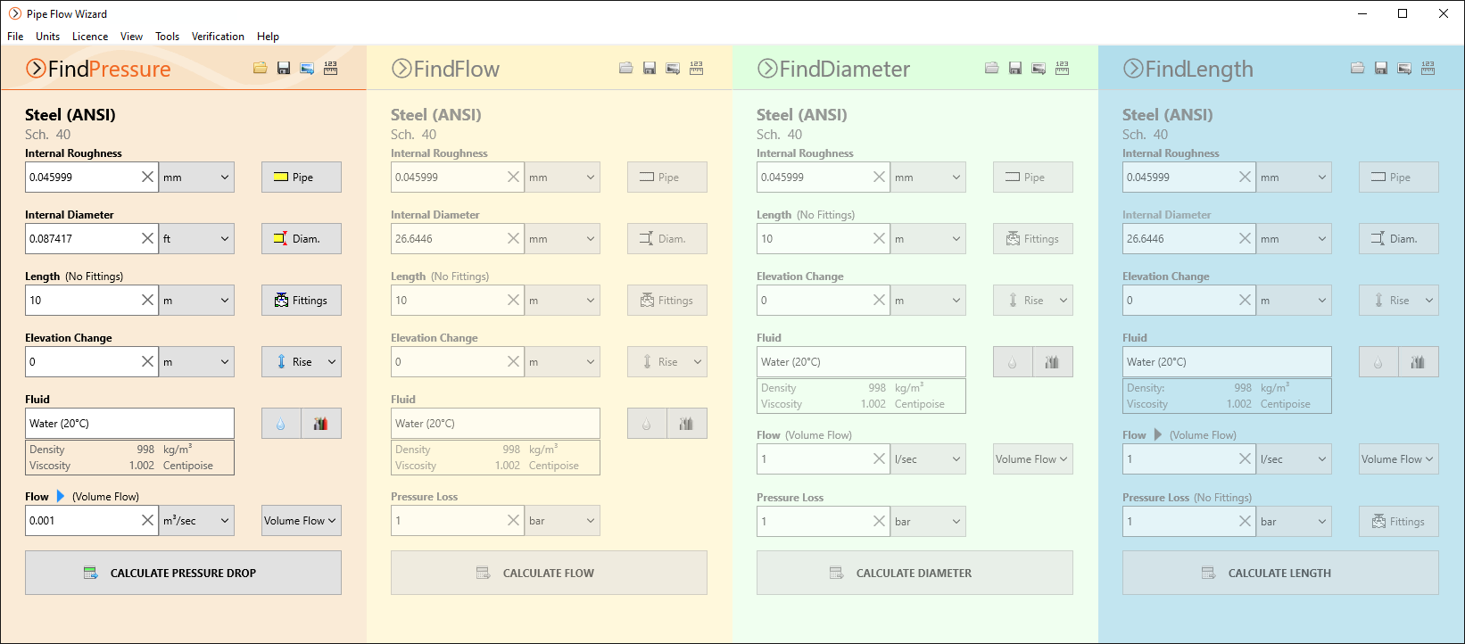Click the gas bottles icon in FindPressure
The width and height of the screenshot is (1465, 644).
coord(321,424)
